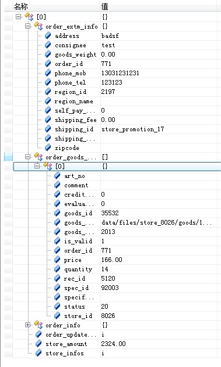Click the goods_id property icon
Screen dimensions: 221x367
click(57, 213)
